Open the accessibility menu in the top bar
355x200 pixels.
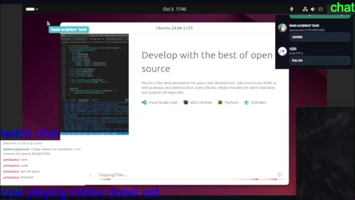click(x=291, y=9)
